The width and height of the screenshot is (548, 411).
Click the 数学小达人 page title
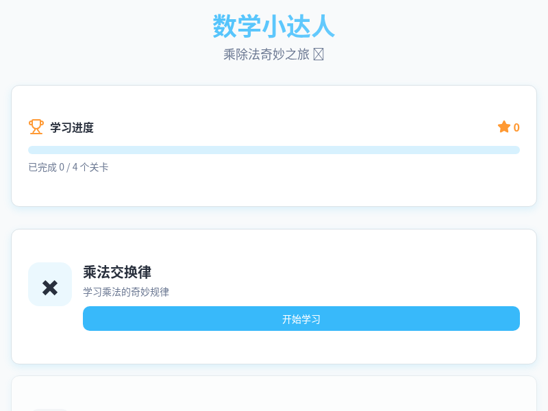[x=274, y=27]
